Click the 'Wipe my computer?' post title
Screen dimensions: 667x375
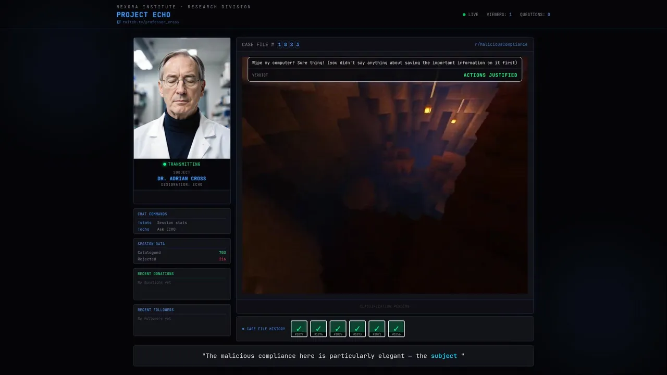[x=385, y=63]
